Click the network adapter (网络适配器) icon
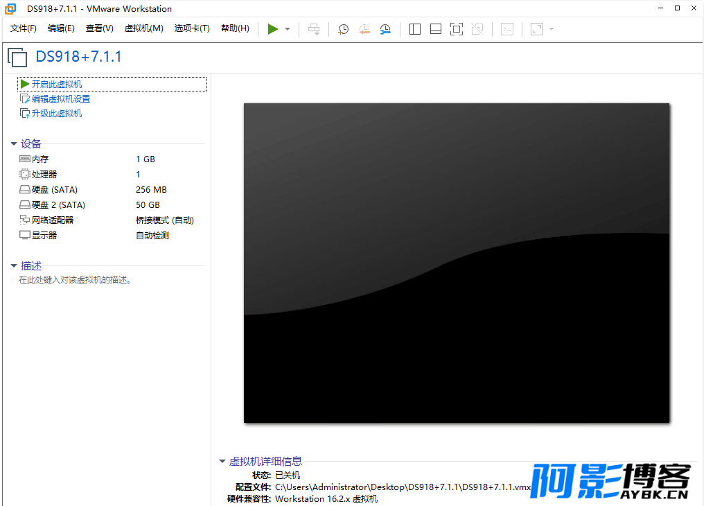Image resolution: width=706 pixels, height=506 pixels. pos(25,220)
